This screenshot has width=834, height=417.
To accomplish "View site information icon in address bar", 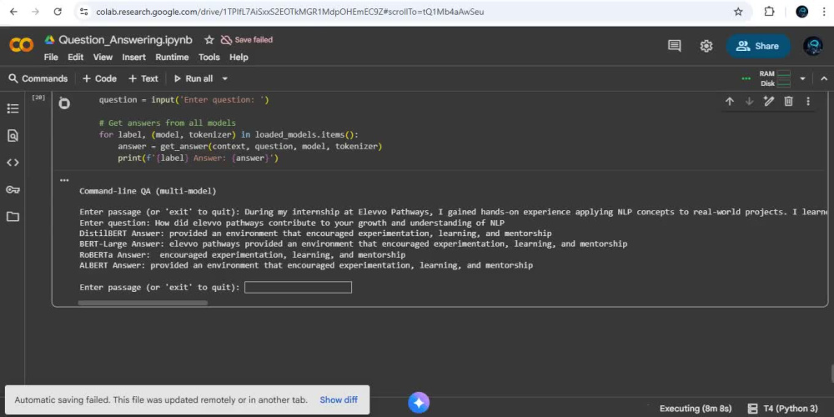I will (83, 12).
